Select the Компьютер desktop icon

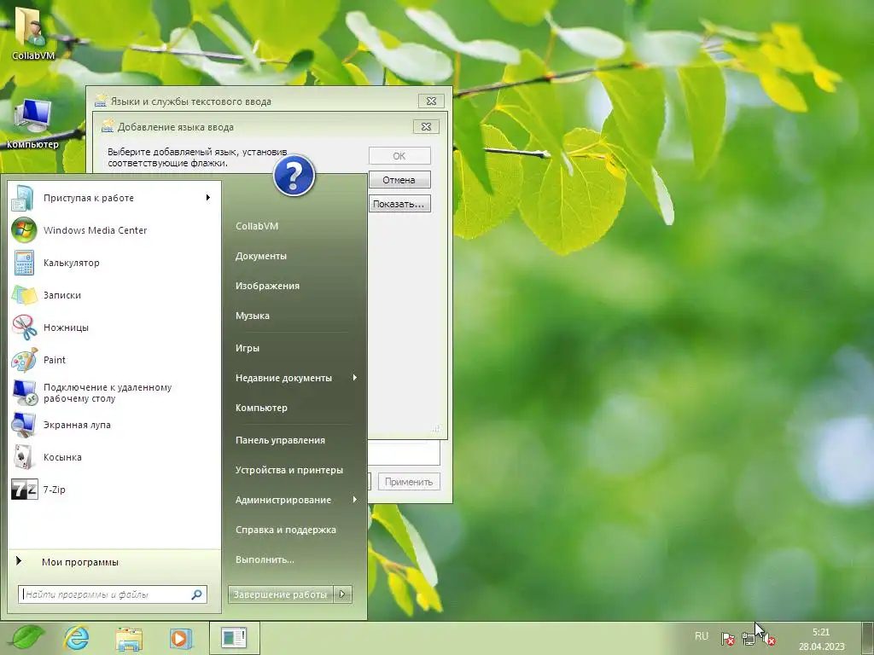(32, 124)
